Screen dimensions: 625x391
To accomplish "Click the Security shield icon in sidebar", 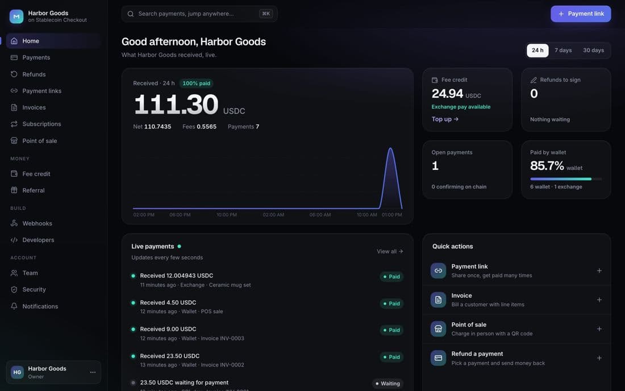I will click(x=14, y=290).
